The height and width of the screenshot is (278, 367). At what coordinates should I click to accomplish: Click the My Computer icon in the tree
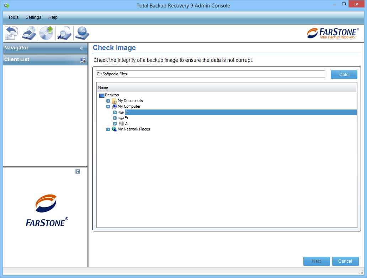tap(114, 107)
